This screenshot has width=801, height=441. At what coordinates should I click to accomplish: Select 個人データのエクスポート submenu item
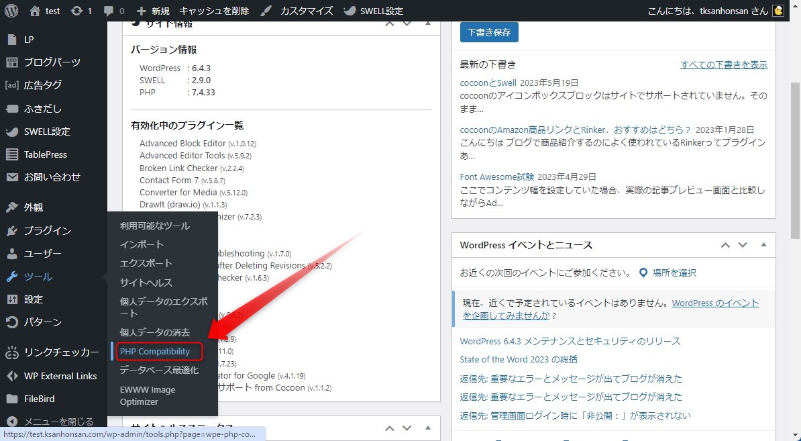click(x=164, y=307)
